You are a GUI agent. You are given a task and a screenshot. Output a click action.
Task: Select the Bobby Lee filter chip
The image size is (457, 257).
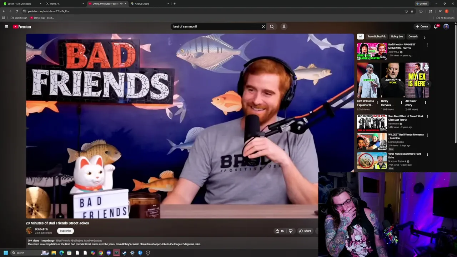click(x=397, y=36)
